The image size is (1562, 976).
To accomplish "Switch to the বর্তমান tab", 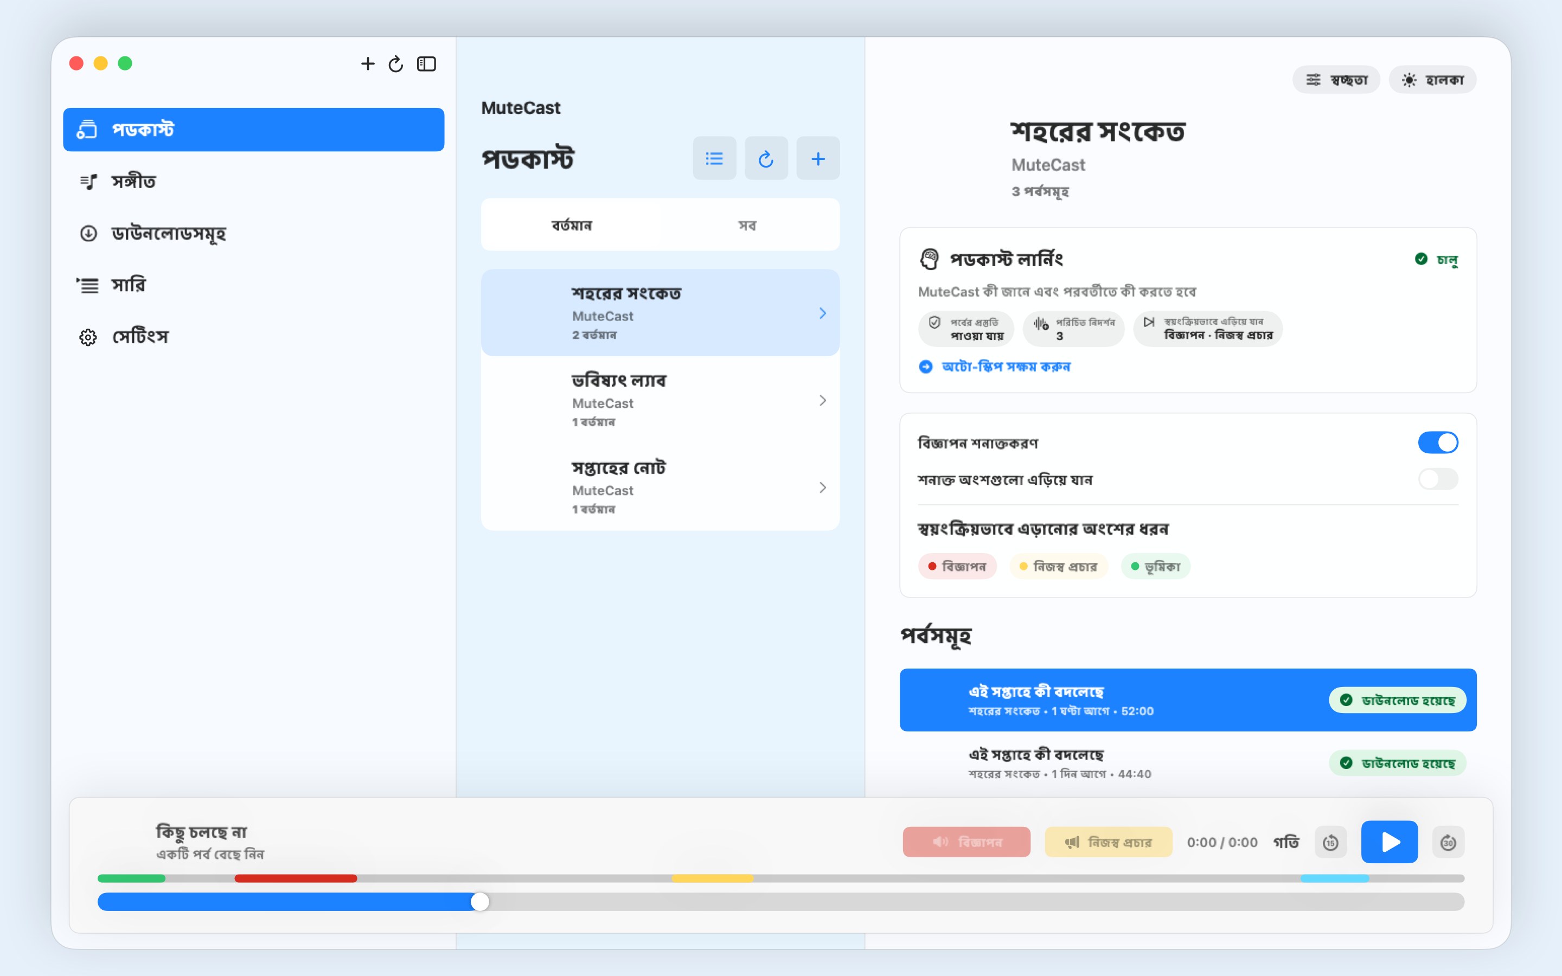I will [x=571, y=225].
